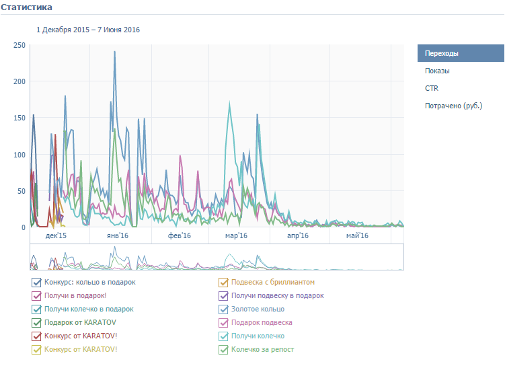Click the mini overview chart below the main graph

pos(217,257)
